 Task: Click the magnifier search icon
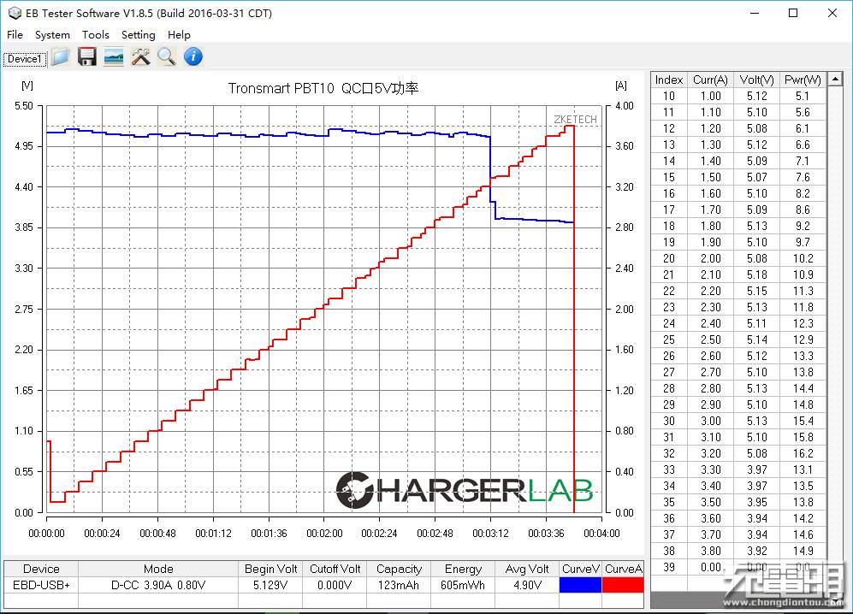[167, 56]
